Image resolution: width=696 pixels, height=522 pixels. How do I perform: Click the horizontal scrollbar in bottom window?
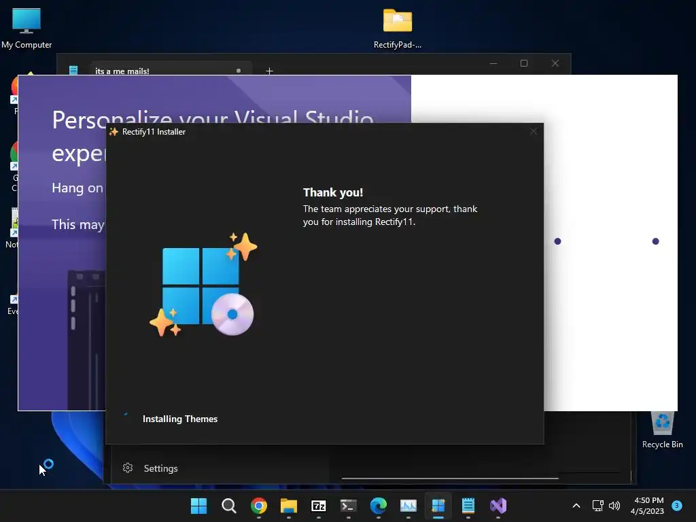tap(450, 478)
